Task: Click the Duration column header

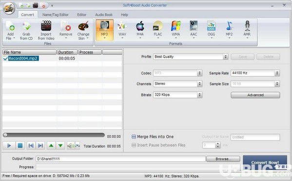Action: pyautogui.click(x=67, y=52)
